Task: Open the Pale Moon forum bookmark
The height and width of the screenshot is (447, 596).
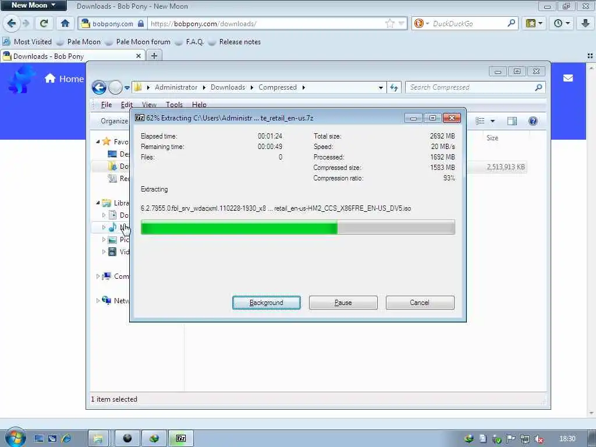Action: (137, 41)
